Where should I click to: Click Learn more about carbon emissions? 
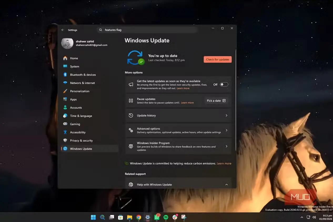click(x=224, y=163)
